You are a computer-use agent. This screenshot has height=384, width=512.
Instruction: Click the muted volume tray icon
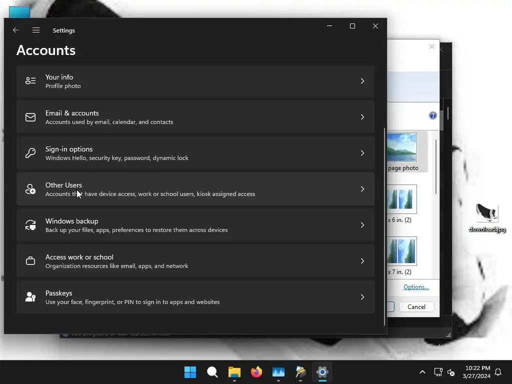click(x=451, y=372)
